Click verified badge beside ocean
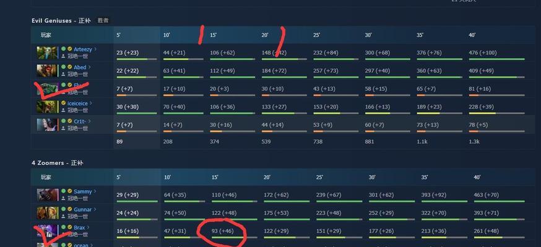 [x=70, y=245]
